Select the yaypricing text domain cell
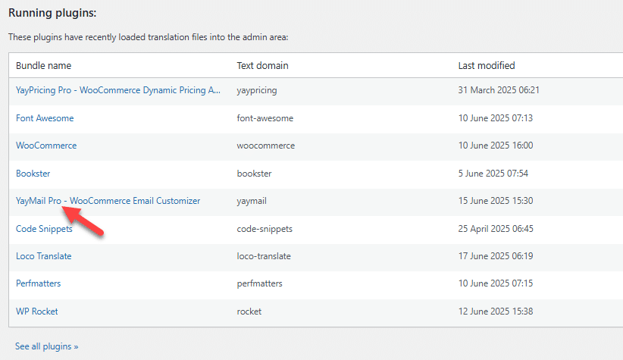Screen dimensions: 623x360 (x=257, y=90)
